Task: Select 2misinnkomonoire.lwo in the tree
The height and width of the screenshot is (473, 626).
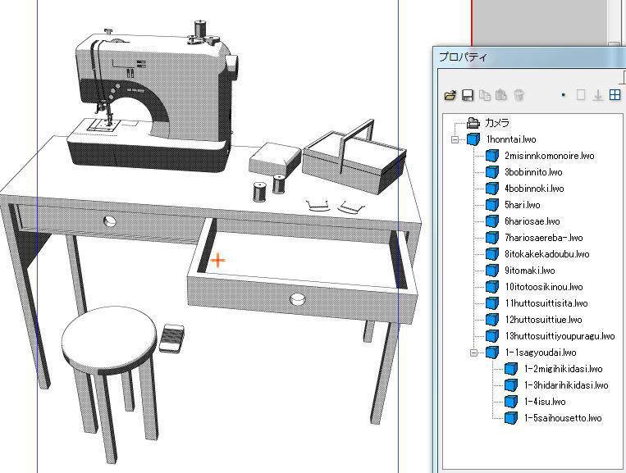Action: tap(550, 156)
